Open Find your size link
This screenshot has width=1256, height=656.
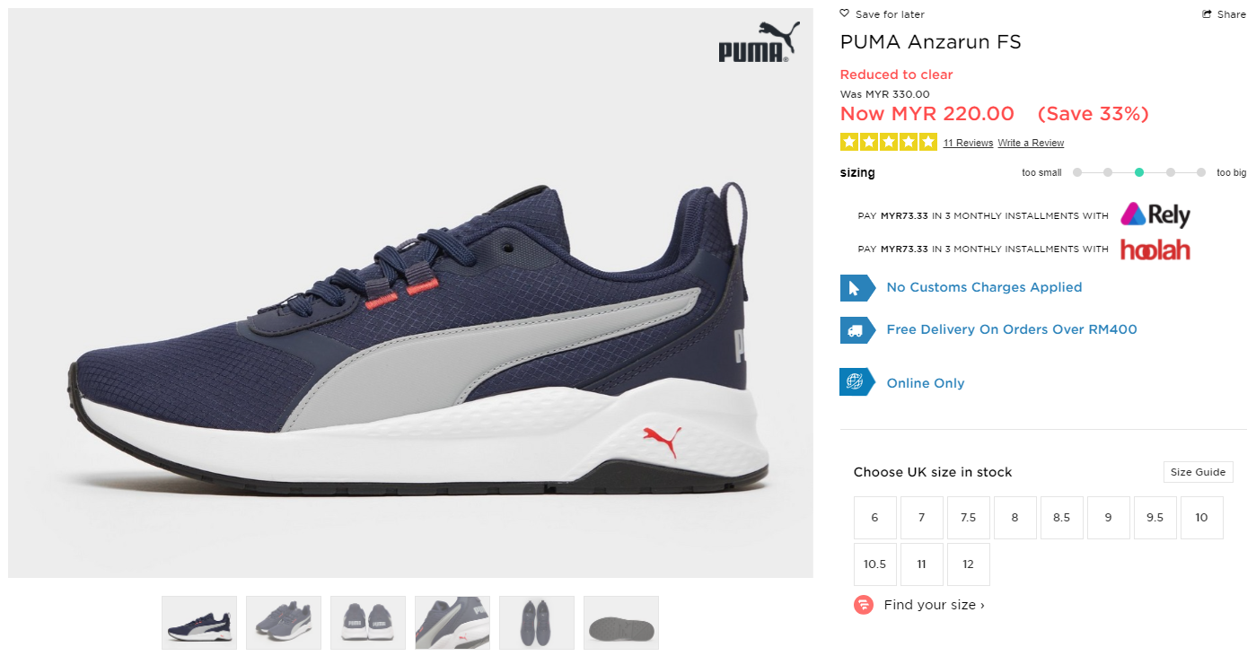[934, 605]
